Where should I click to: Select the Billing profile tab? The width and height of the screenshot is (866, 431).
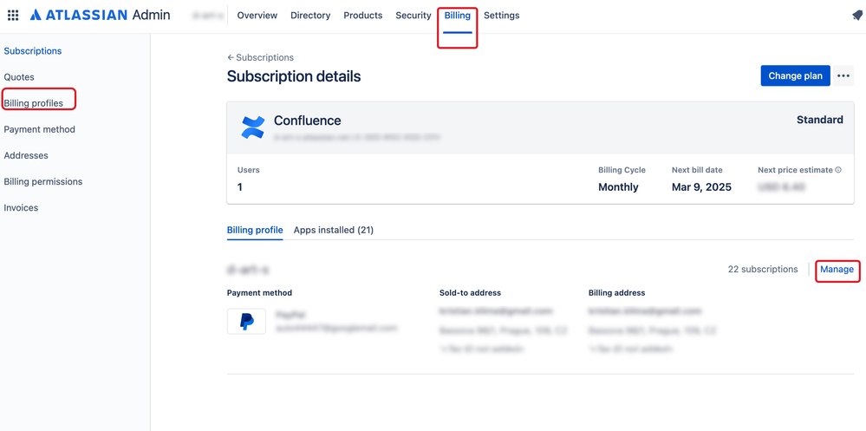pyautogui.click(x=255, y=230)
